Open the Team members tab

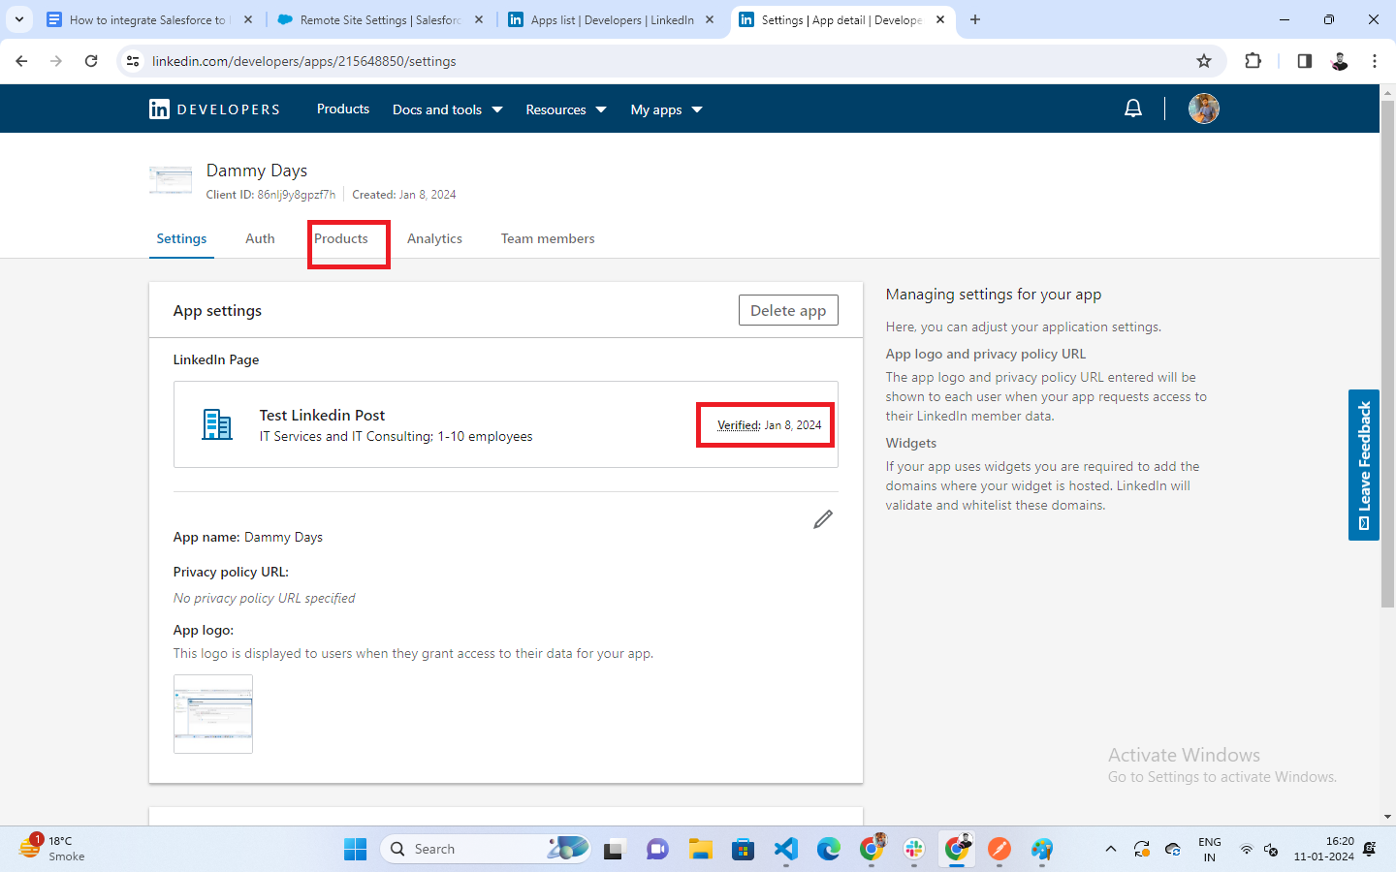[548, 238]
